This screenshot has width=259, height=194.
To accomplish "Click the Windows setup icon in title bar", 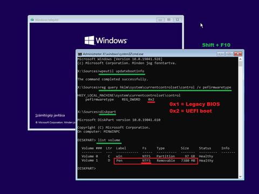I will pyautogui.click(x=32, y=19).
